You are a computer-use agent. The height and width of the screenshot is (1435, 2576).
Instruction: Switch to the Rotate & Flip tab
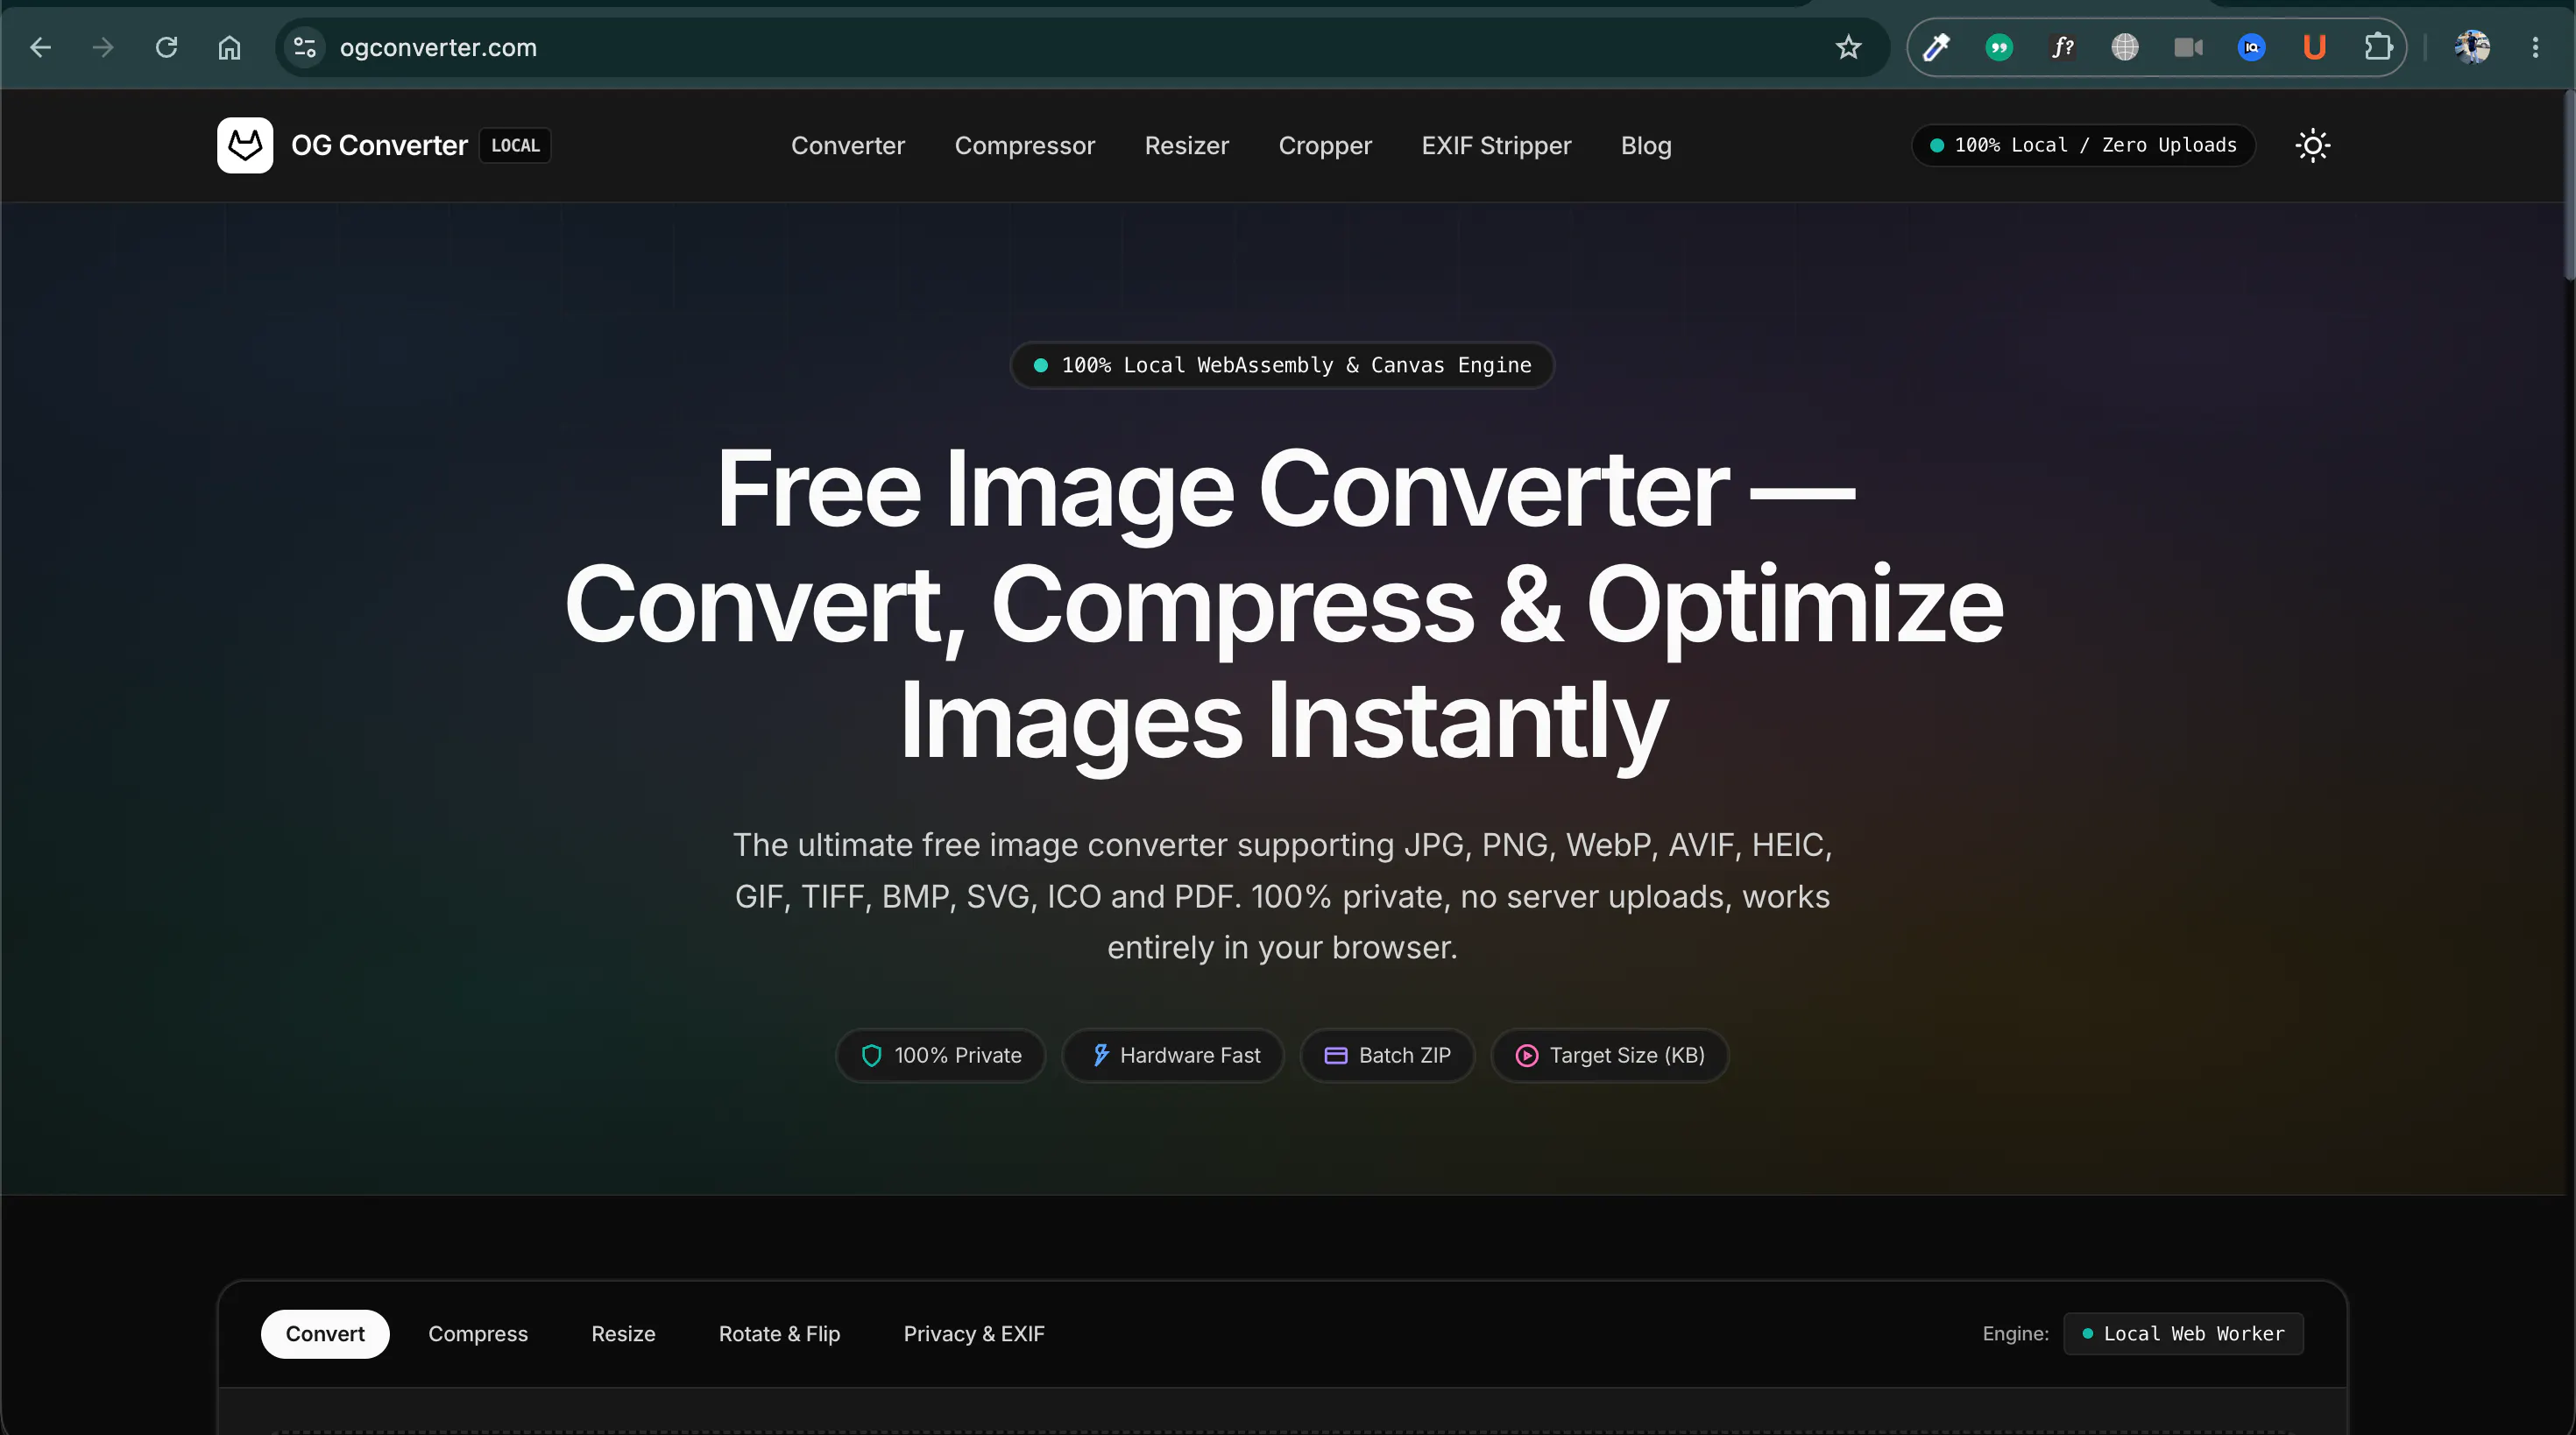(779, 1333)
